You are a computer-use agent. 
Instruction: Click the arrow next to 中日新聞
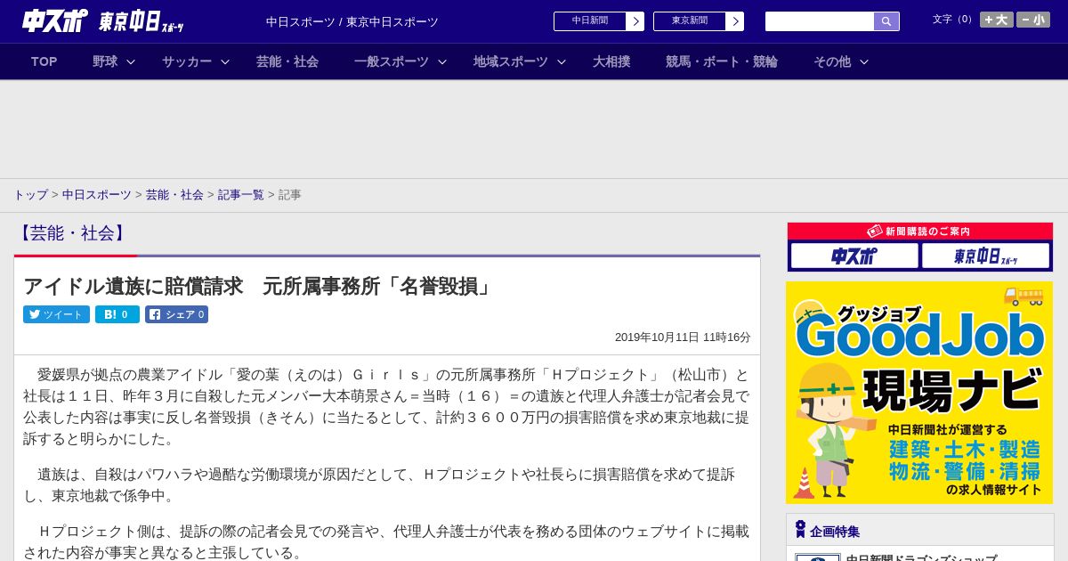(x=635, y=21)
